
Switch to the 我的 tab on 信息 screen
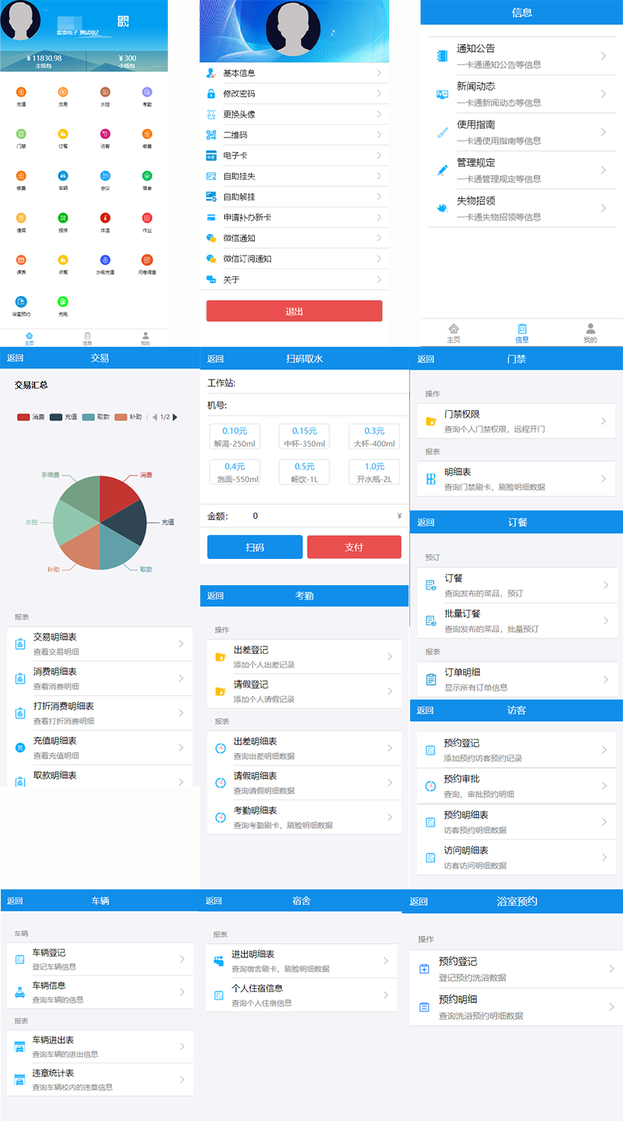coord(590,332)
